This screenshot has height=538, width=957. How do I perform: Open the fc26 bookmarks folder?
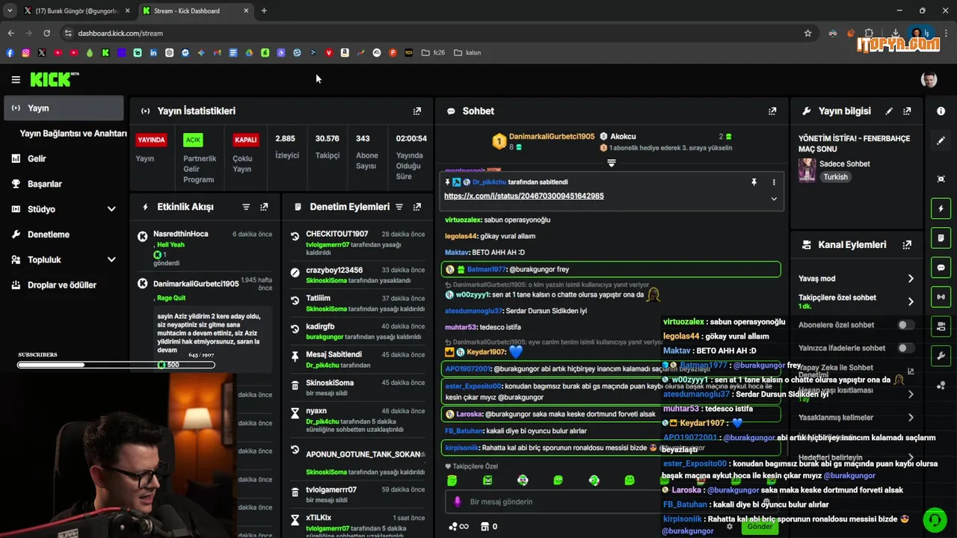[x=433, y=53]
